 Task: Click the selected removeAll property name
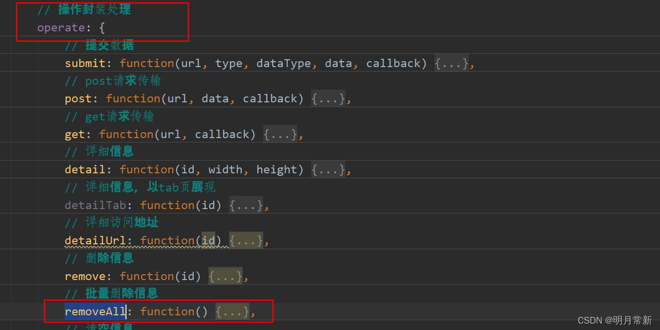[x=95, y=311]
